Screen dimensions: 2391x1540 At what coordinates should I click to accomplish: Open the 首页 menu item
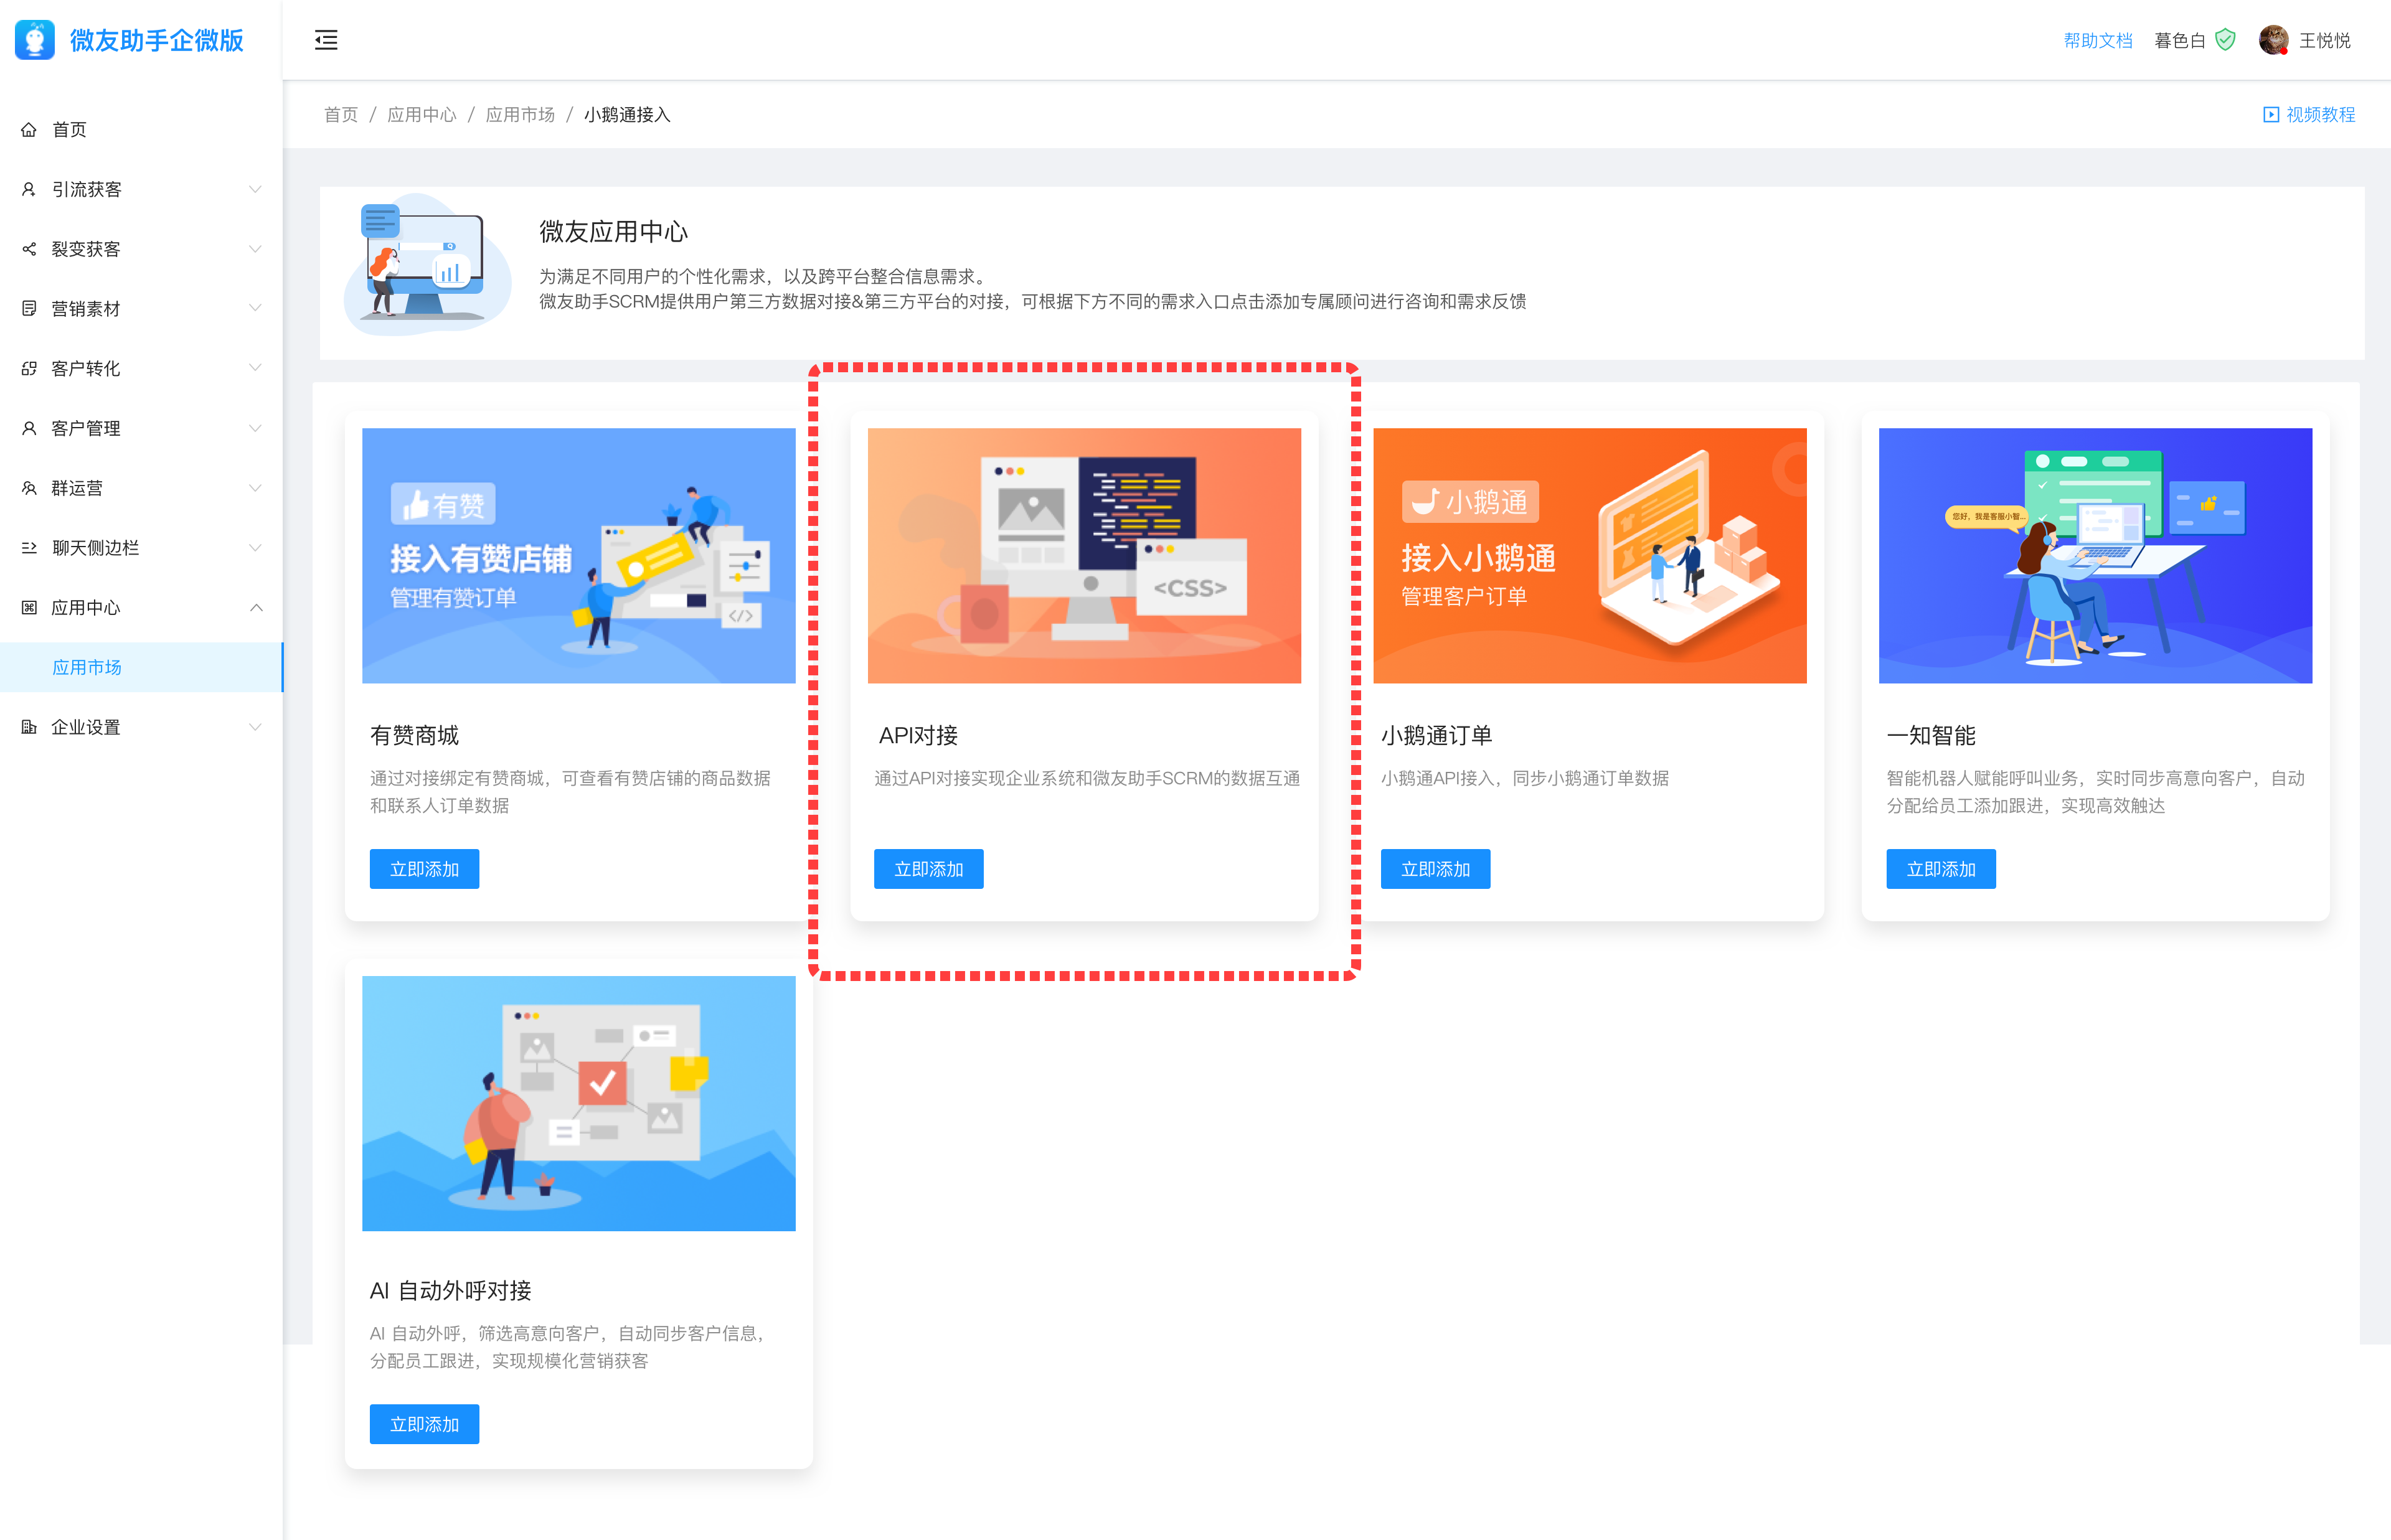coord(141,130)
